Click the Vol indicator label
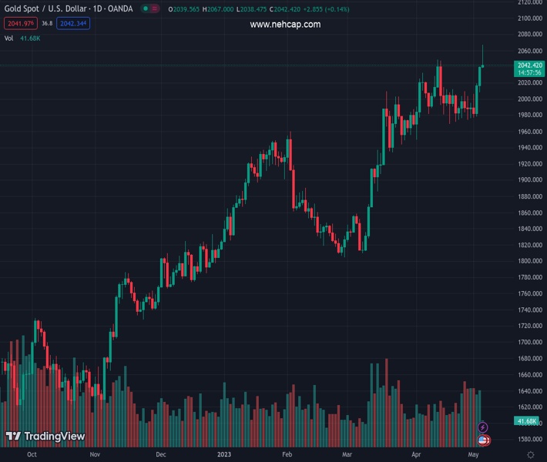This screenshot has height=462, width=547. (x=9, y=38)
